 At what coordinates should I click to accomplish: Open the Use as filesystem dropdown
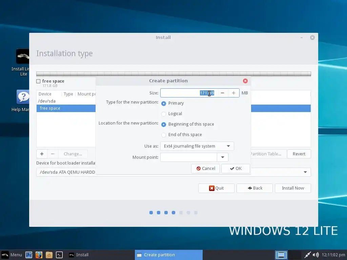pos(197,146)
